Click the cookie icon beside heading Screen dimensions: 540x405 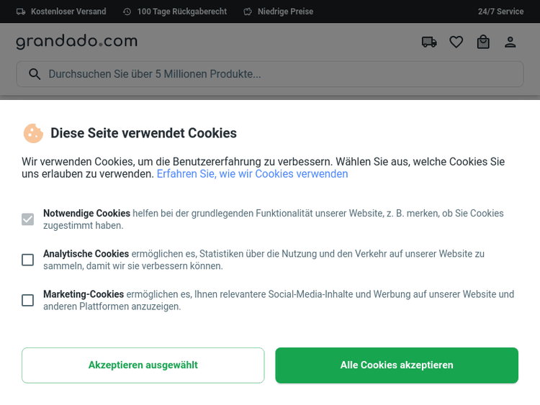tap(33, 133)
